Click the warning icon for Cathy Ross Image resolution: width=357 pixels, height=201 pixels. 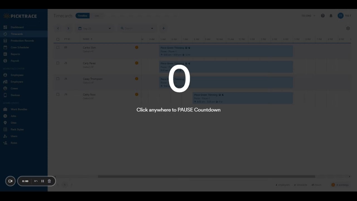137,94
